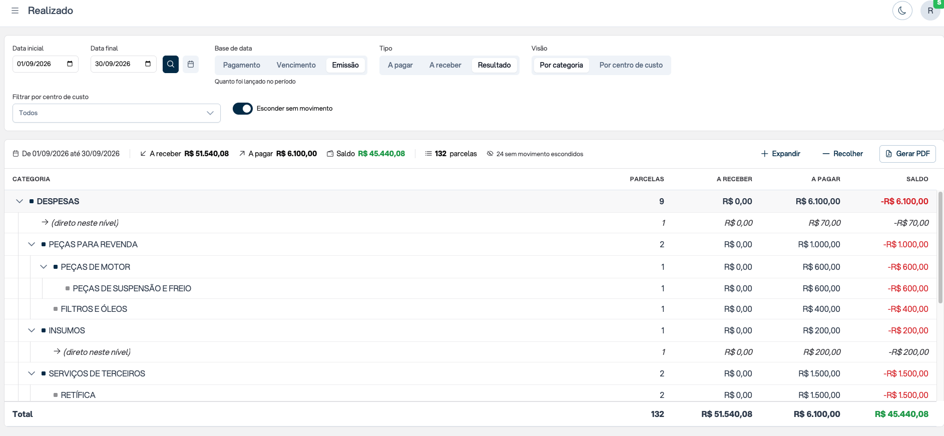Open the calendar period shortcut icon
This screenshot has height=436, width=944.
(191, 64)
